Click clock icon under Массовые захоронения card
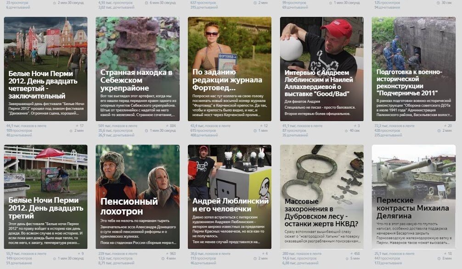462x269 pixels. coord(348,258)
